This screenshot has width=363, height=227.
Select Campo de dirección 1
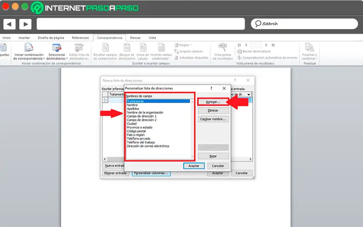(x=142, y=116)
